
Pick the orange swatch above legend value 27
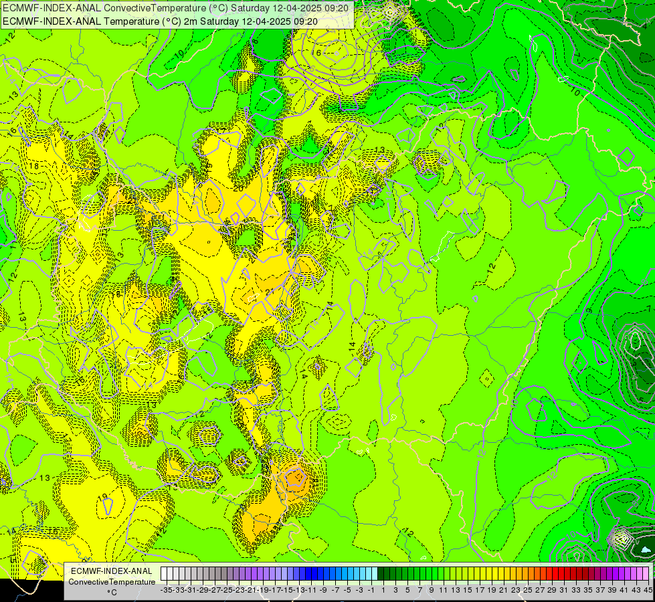[537, 573]
